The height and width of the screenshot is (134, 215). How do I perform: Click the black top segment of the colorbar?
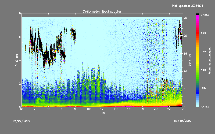point(197,14)
